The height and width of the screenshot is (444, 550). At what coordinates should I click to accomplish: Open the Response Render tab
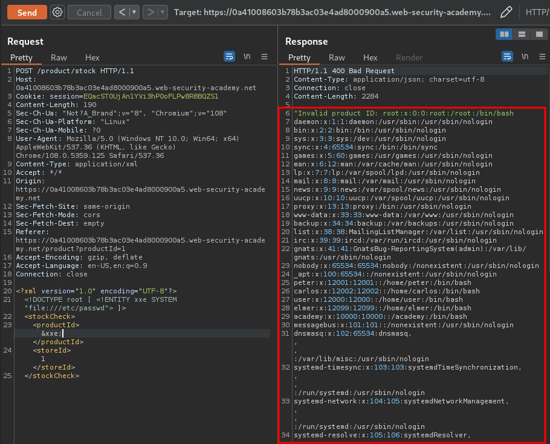coord(409,57)
